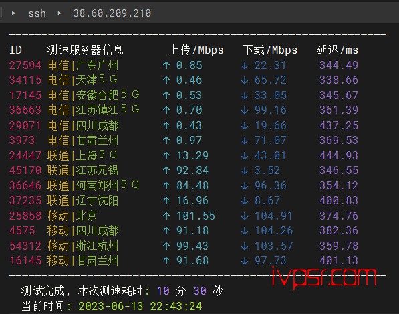Click the 下载/Mbps column header

(x=270, y=50)
